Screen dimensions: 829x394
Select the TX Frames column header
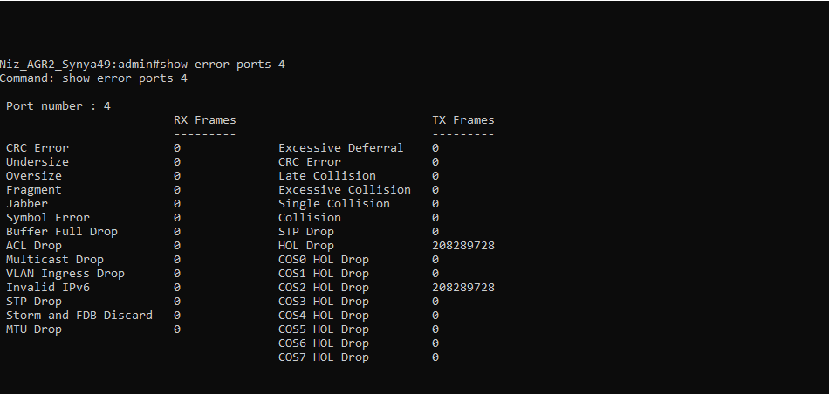coord(463,120)
